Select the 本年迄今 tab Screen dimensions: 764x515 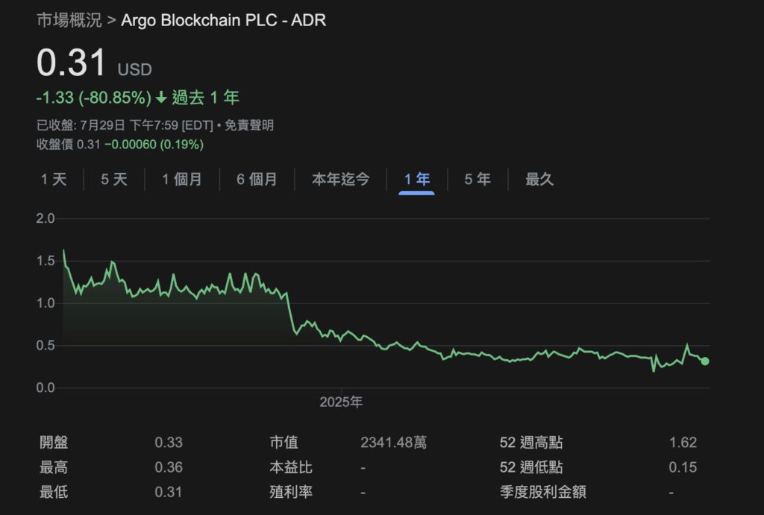pos(340,180)
